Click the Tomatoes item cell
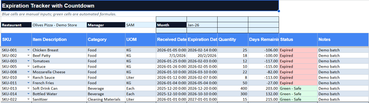The height and width of the screenshot is (103, 369). click(59, 61)
